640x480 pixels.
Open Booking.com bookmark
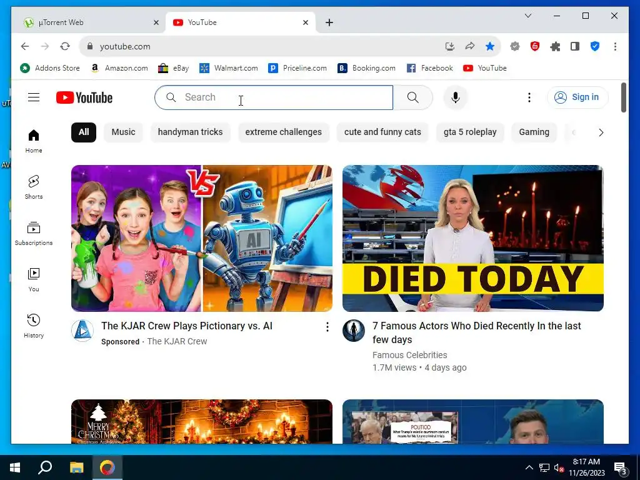[366, 68]
